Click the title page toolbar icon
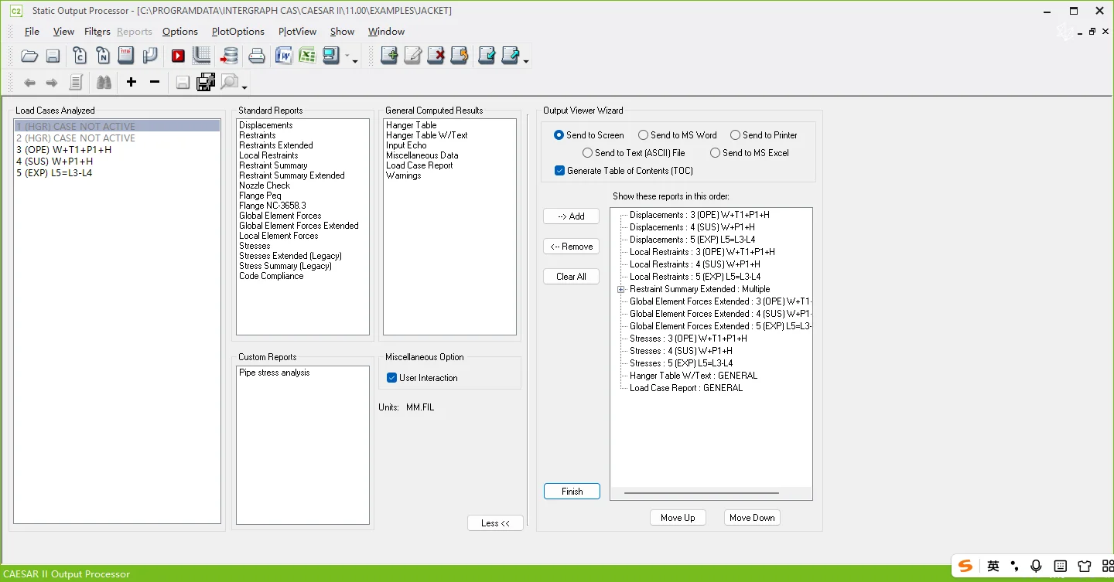This screenshot has height=582, width=1114. [x=126, y=56]
